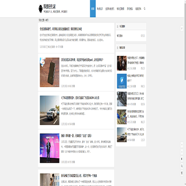This screenshot has width=186, height=186.
Task: Open the last navigation item before search icon
Action: 138,9
